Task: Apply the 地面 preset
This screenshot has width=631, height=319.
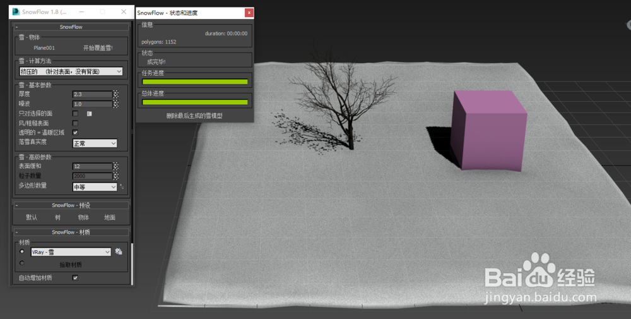Action: tap(109, 217)
